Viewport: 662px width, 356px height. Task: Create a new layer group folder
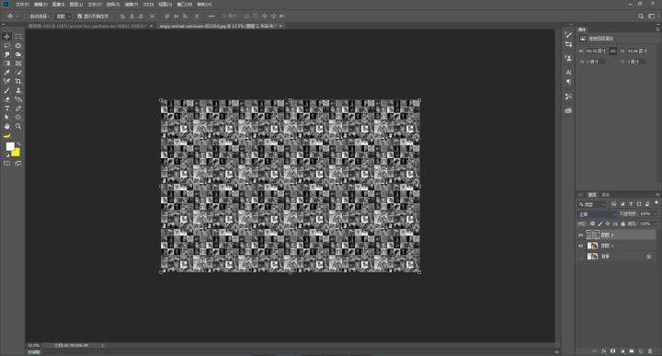pos(632,350)
